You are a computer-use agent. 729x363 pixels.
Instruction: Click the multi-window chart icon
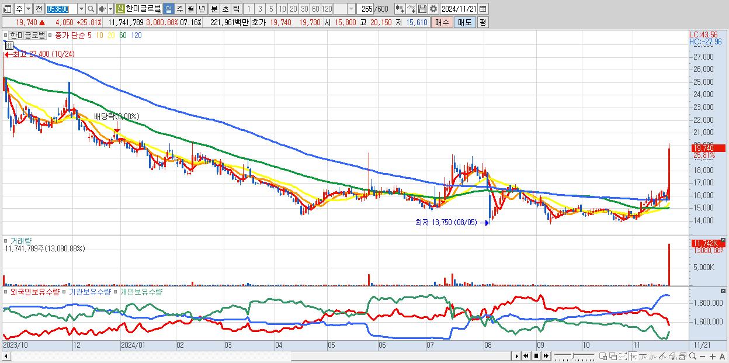pos(682,356)
